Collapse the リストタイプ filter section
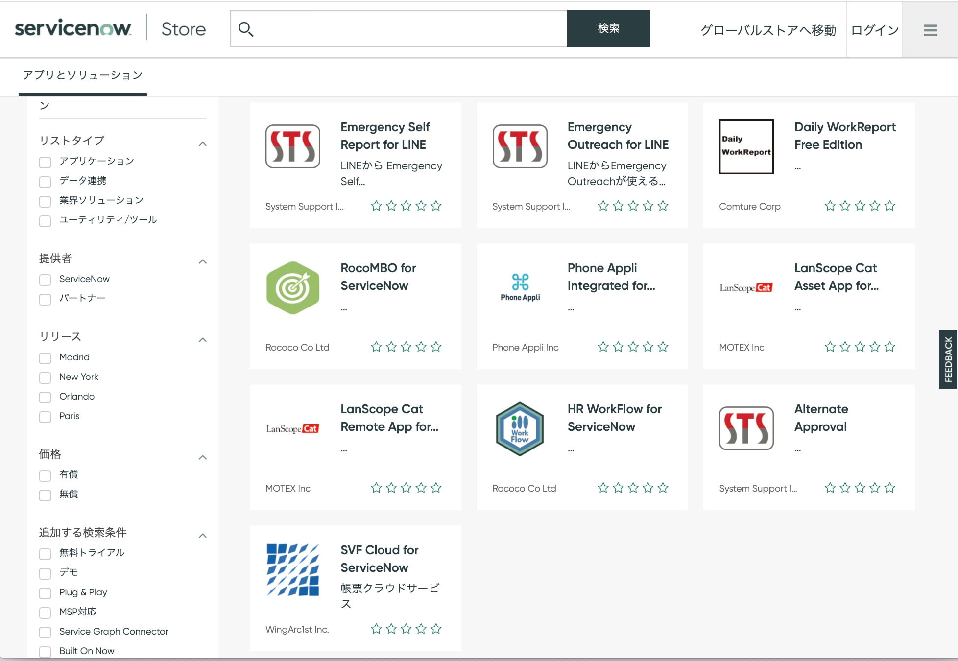This screenshot has height=661, width=958. 203,144
